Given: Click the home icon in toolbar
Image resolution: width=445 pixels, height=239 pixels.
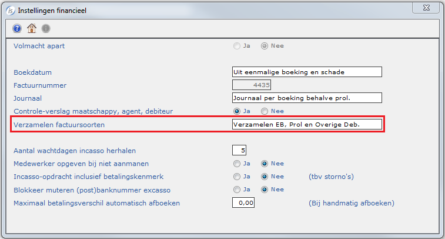Looking at the screenshot, I should point(31,28).
